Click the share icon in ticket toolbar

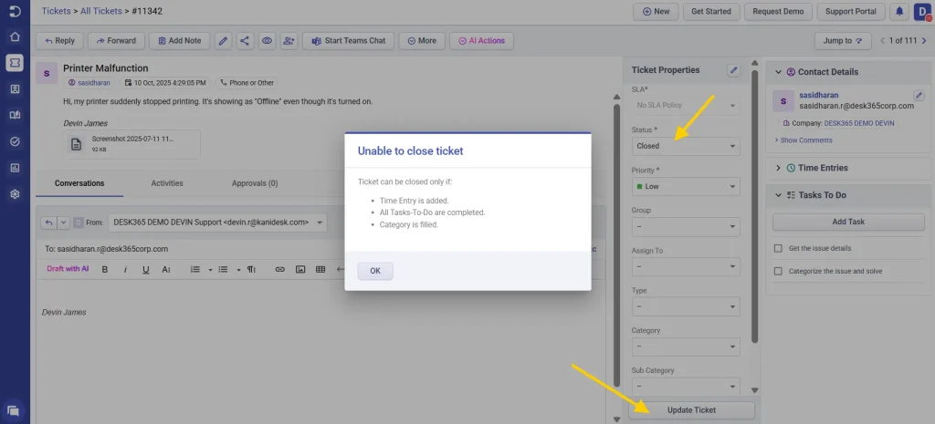tap(245, 41)
